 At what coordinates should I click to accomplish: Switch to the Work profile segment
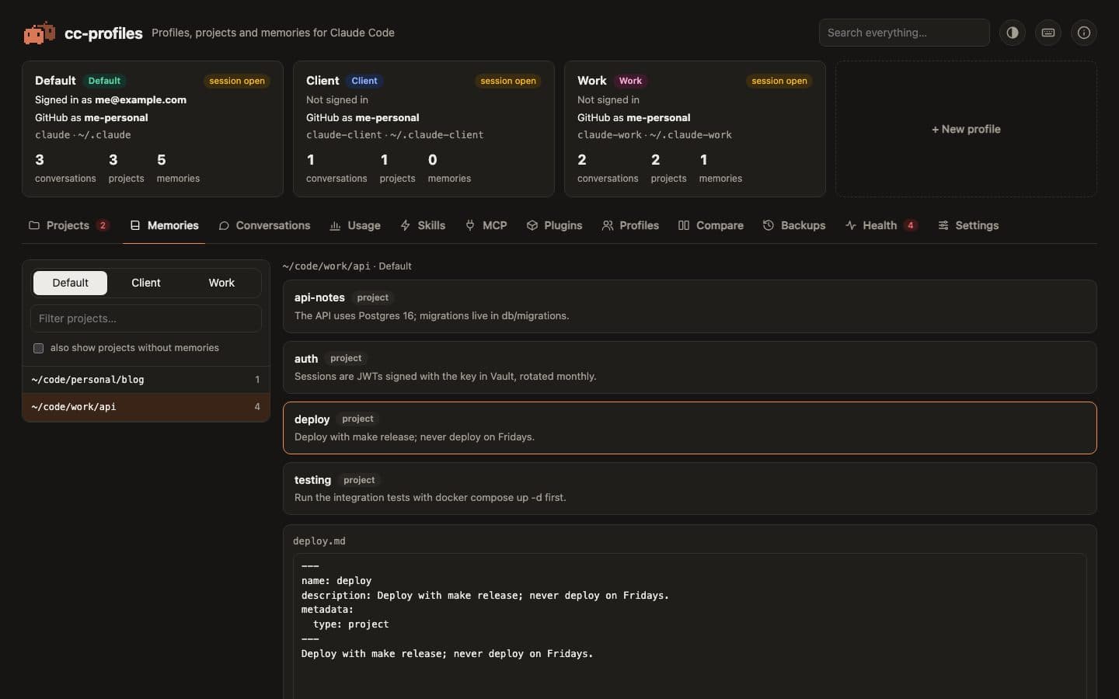[x=221, y=283]
